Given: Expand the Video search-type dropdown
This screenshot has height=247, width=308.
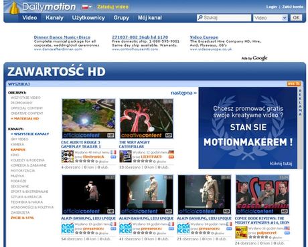Looking at the screenshot, I should [271, 18].
